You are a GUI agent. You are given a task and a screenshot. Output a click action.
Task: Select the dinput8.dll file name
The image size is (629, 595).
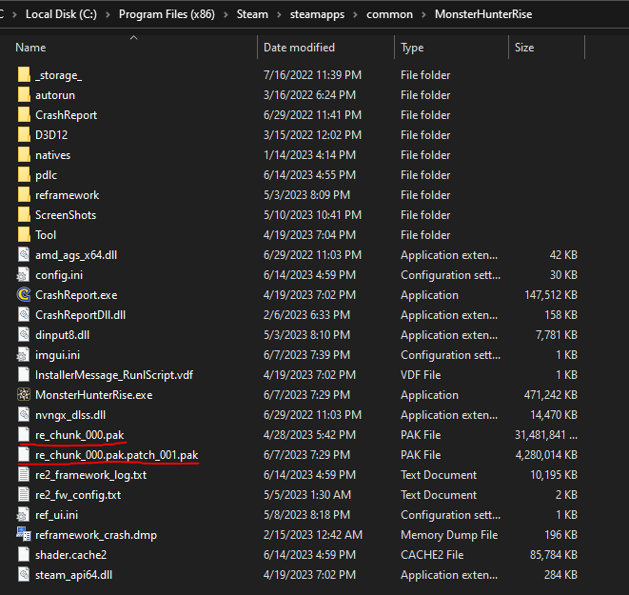tap(62, 335)
